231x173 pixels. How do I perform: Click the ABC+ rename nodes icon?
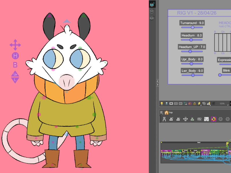[x=199, y=119]
